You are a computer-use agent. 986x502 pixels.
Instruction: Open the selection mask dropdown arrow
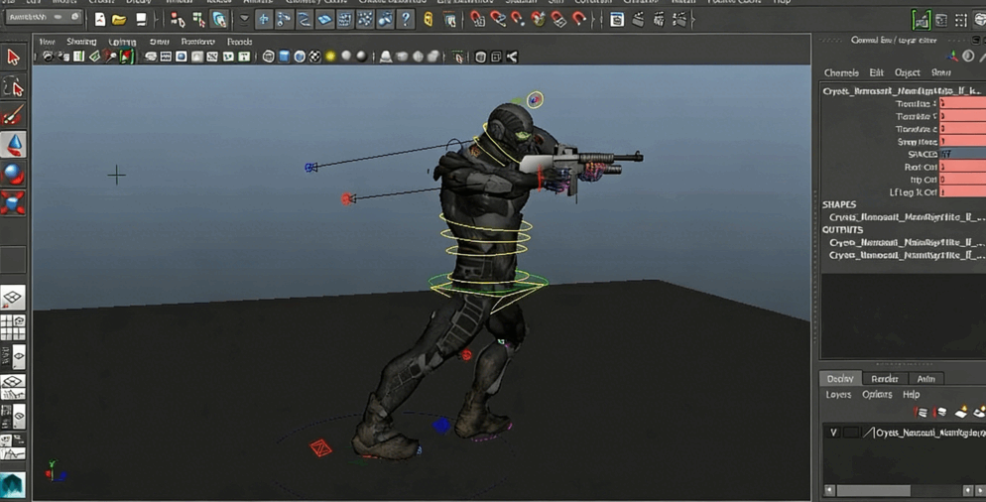pyautogui.click(x=244, y=19)
